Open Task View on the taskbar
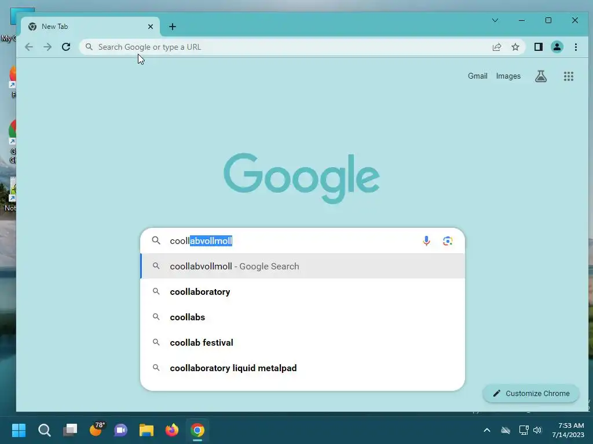The image size is (593, 444). [x=70, y=430]
